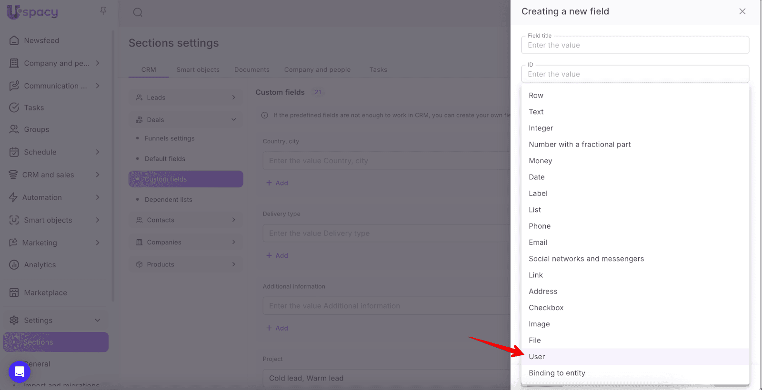Click Add under Country, city field
Viewport: 762px width, 390px height.
pos(277,183)
